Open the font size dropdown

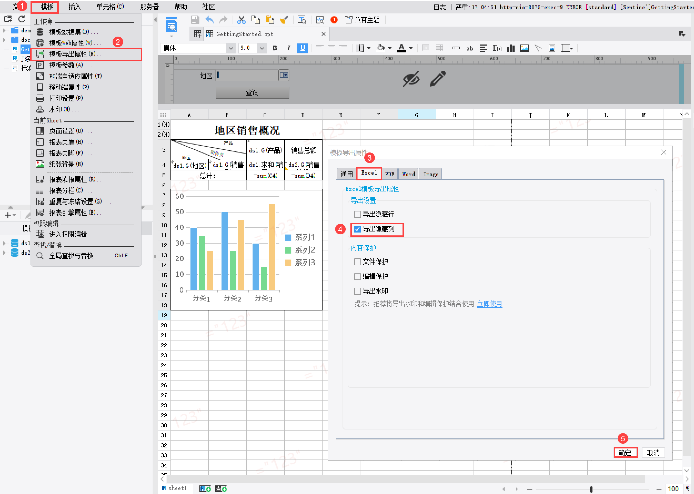[262, 48]
